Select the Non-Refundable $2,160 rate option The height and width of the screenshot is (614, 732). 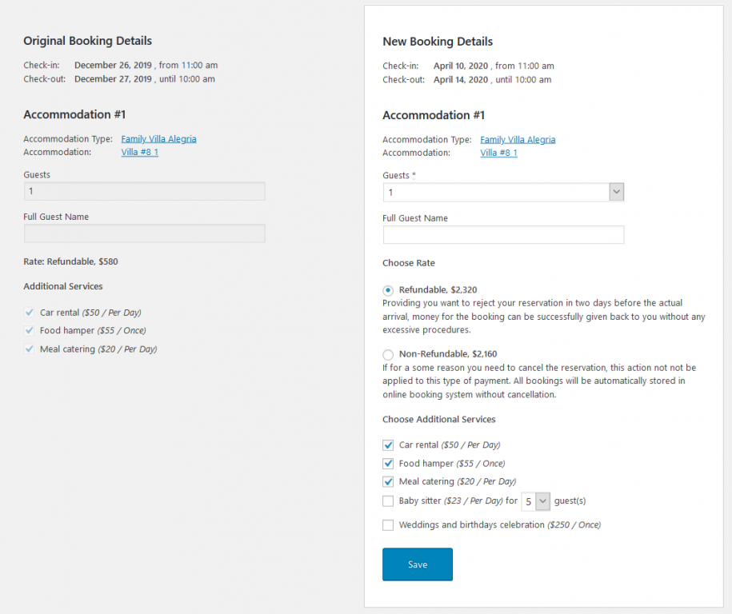click(388, 354)
